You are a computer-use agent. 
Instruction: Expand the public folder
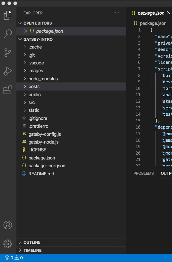pyautogui.click(x=25, y=94)
